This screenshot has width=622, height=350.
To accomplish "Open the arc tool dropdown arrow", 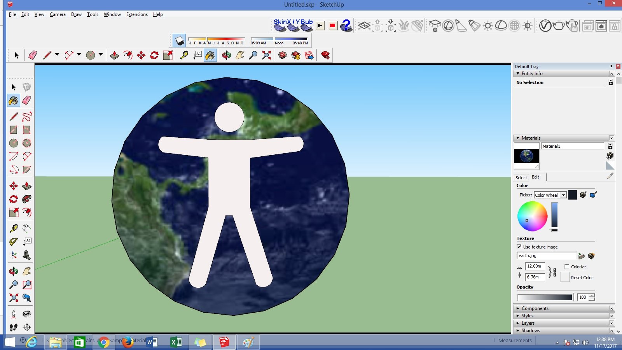I will click(x=79, y=55).
